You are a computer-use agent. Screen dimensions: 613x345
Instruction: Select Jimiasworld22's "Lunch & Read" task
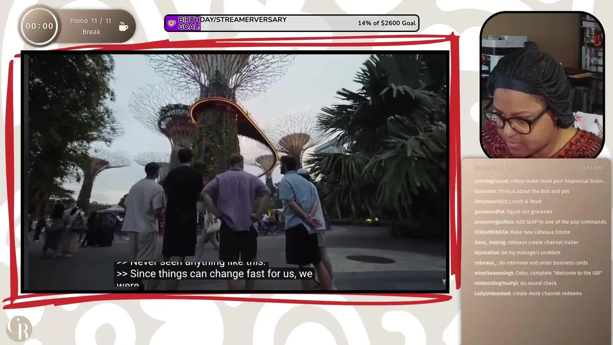508,201
